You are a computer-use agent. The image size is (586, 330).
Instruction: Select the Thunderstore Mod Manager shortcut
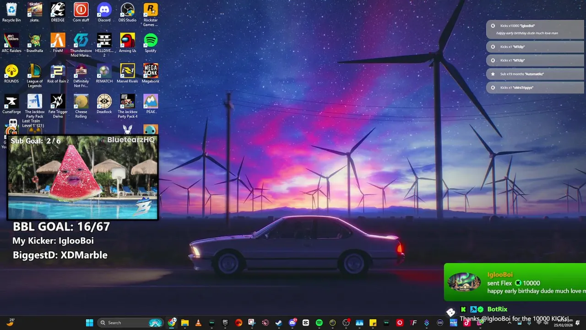pos(81,45)
